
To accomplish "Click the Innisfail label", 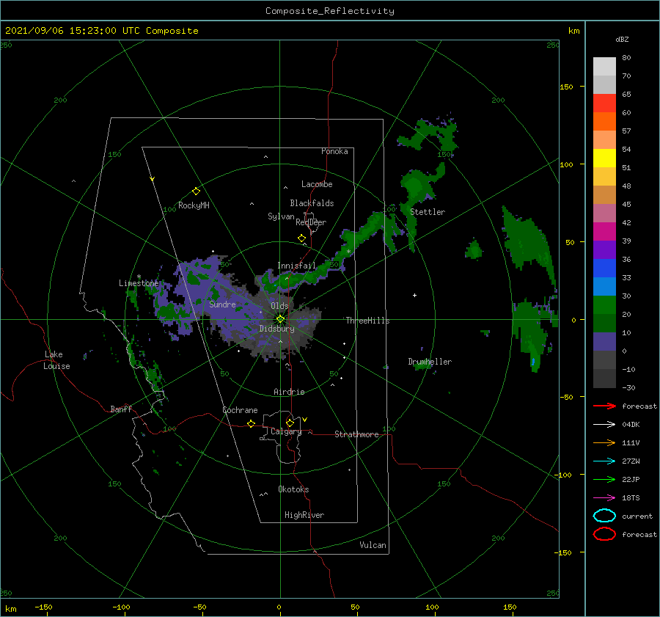I will [x=296, y=266].
